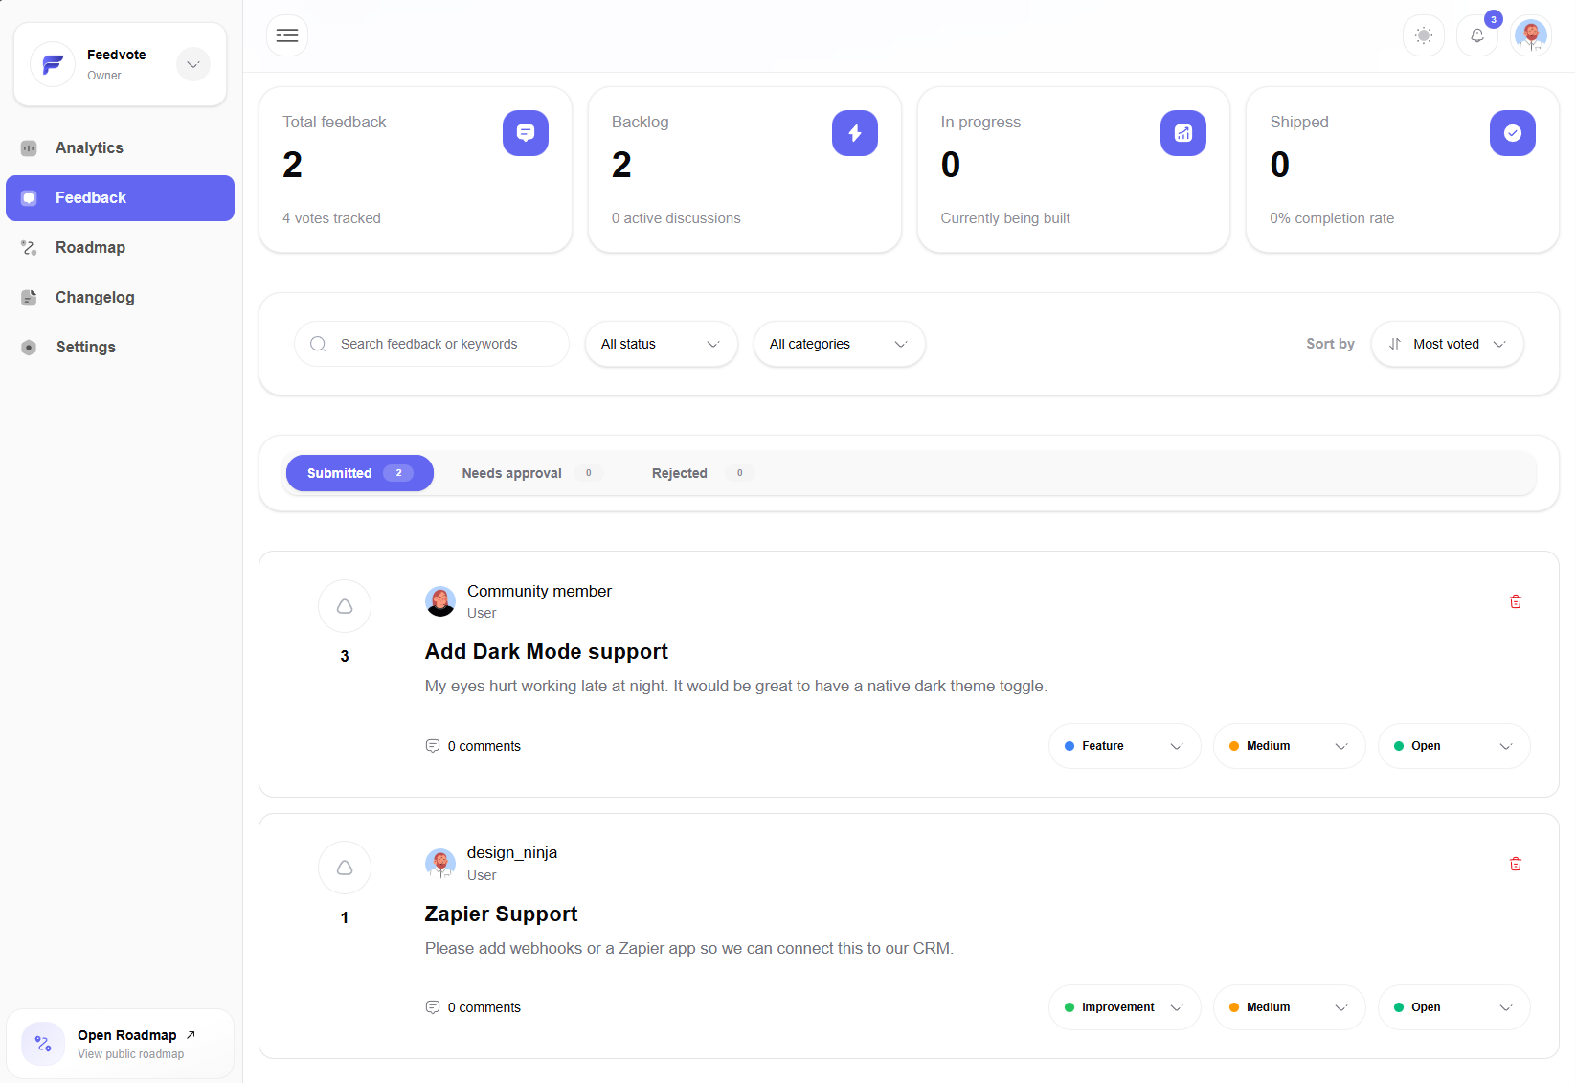Select the Roadmap sidebar icon
The height and width of the screenshot is (1083, 1576).
click(x=29, y=247)
